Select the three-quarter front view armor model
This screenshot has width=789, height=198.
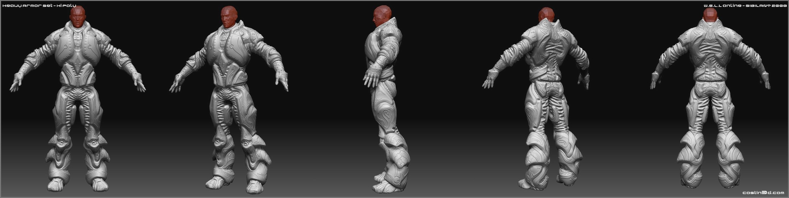point(229,100)
